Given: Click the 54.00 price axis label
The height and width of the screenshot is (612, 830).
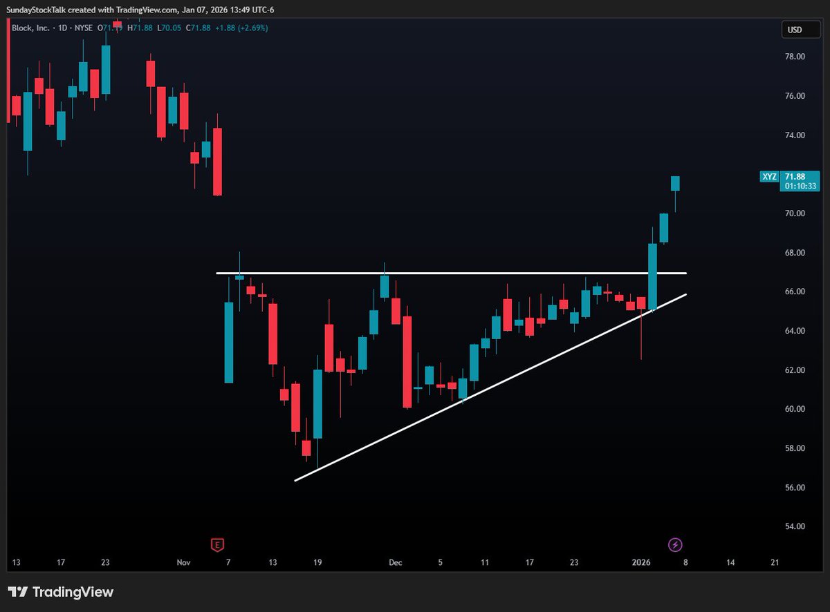Looking at the screenshot, I should click(795, 526).
